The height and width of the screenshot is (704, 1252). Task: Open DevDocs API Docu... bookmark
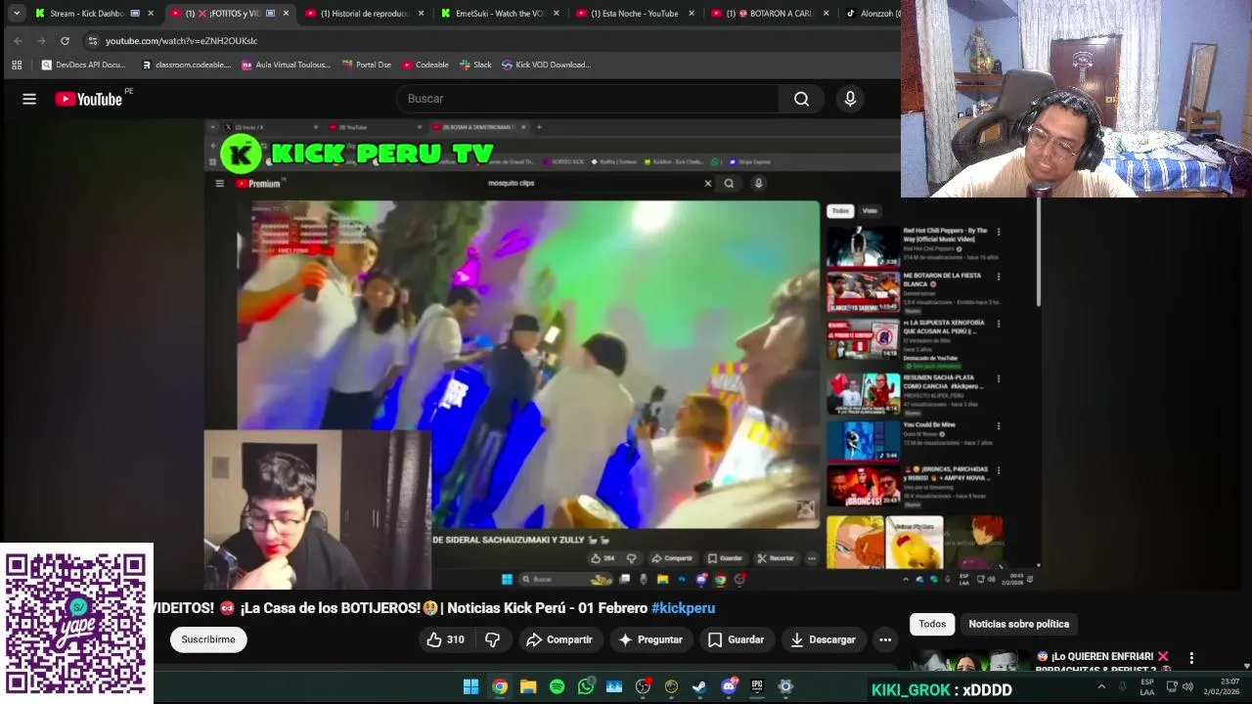point(83,65)
